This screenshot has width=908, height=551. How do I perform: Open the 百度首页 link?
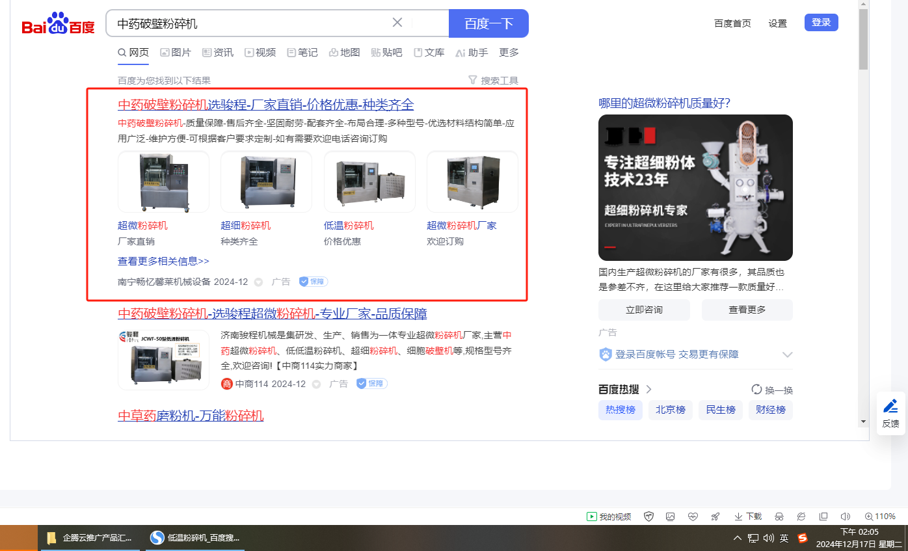[732, 23]
